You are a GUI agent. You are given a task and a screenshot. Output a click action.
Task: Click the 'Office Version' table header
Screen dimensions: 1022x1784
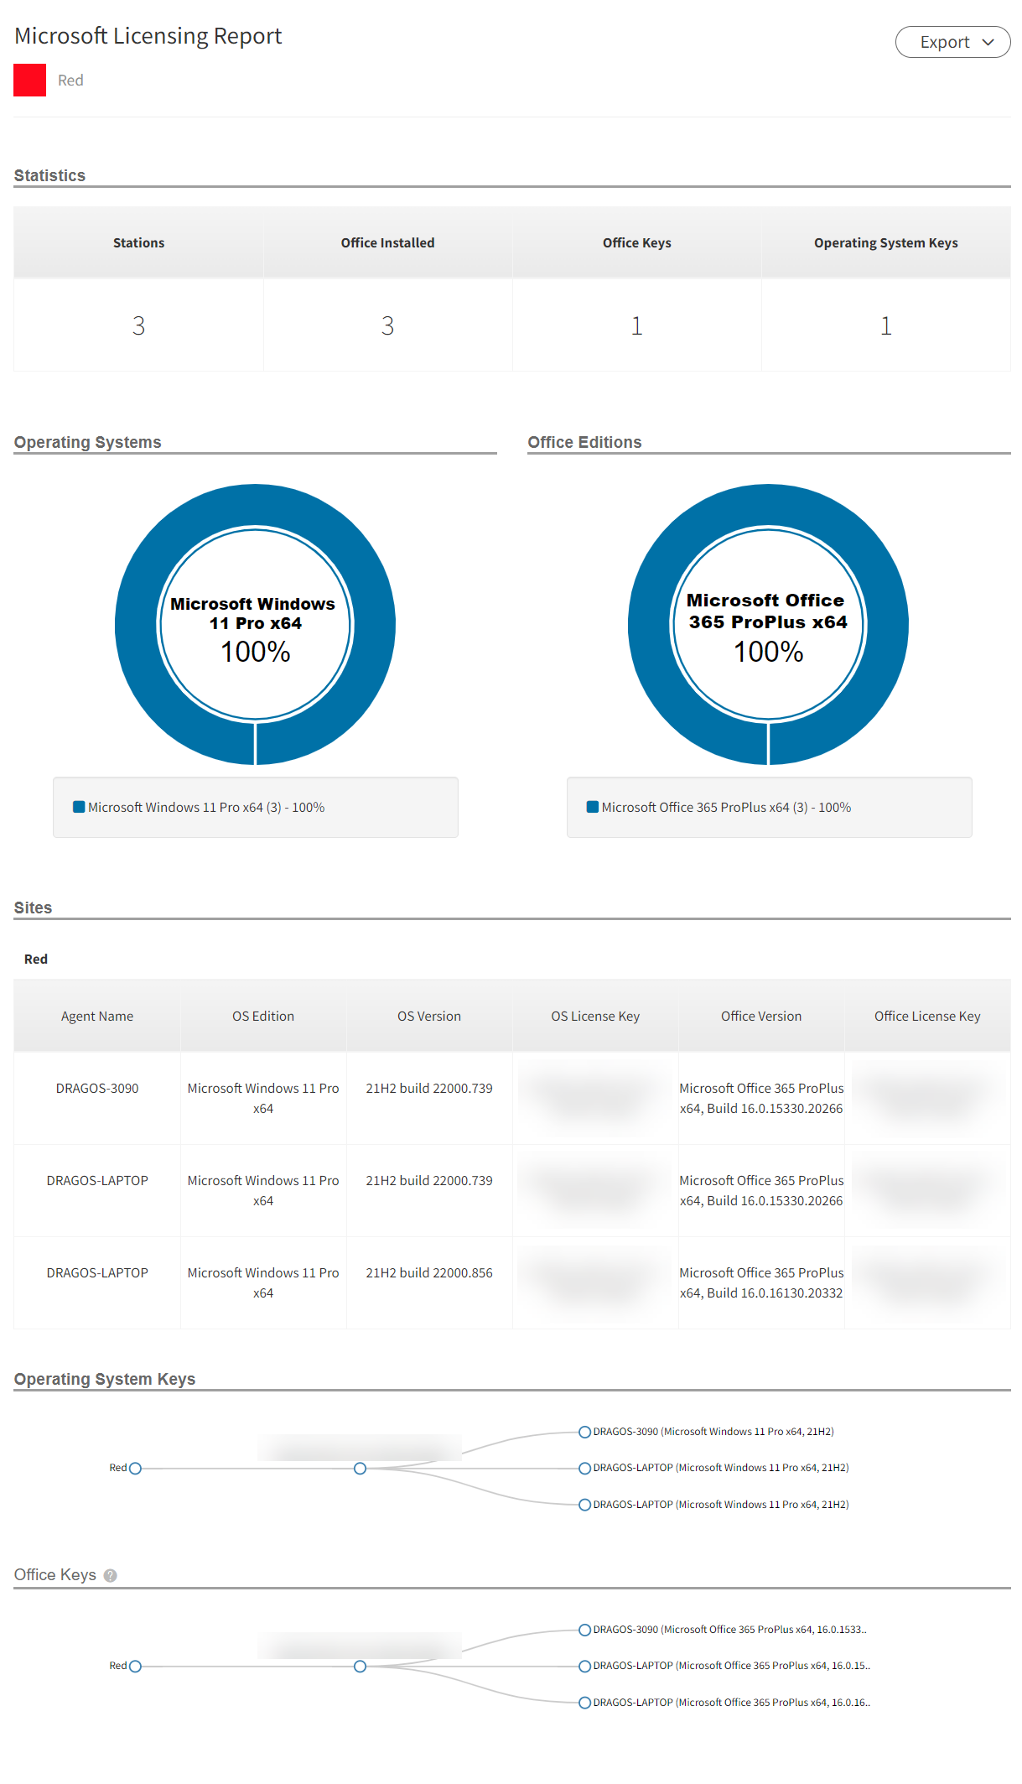pos(761,1016)
